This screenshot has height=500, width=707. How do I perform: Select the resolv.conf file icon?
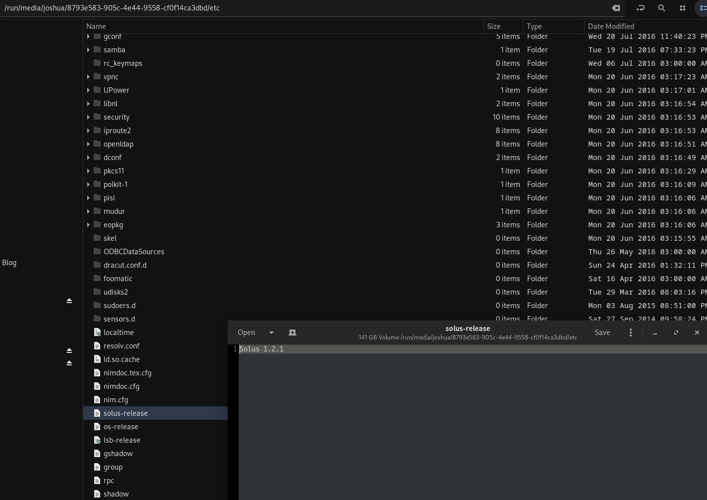click(x=97, y=346)
